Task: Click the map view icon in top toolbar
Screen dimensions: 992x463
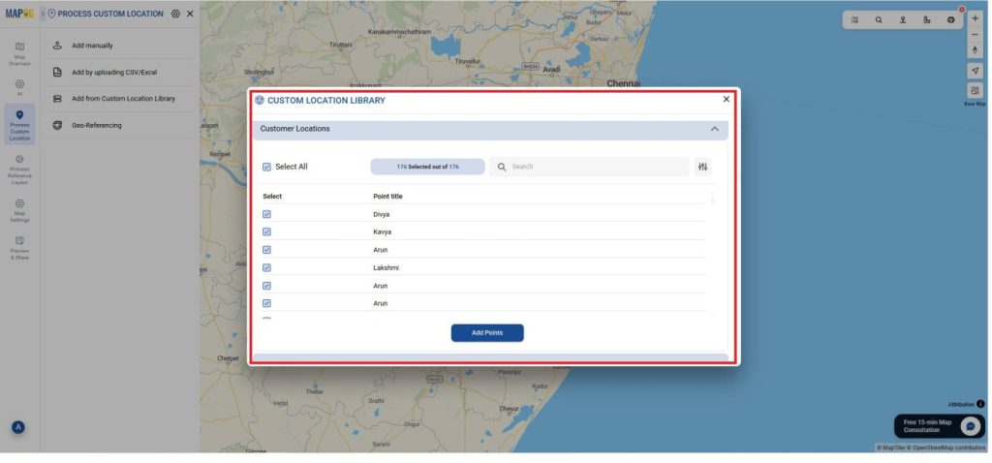Action: (854, 19)
